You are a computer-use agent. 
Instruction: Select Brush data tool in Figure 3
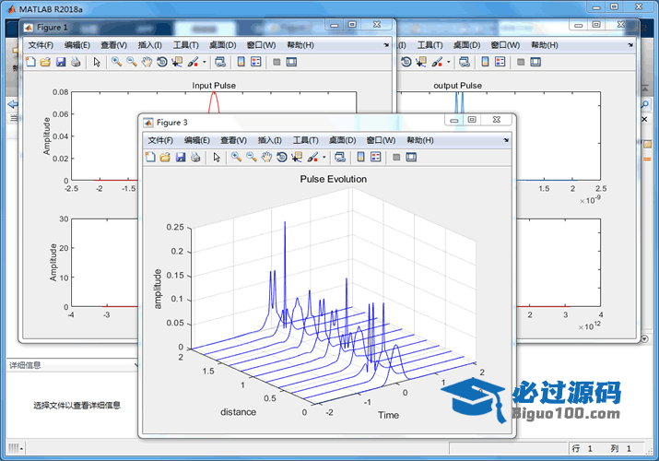pos(312,157)
